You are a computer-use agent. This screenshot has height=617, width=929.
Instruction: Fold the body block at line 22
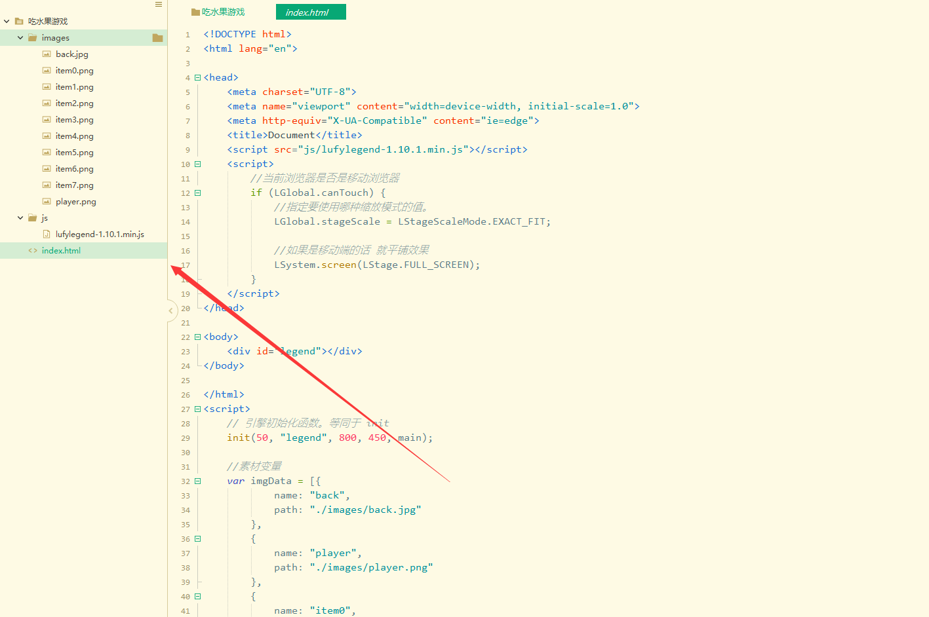click(x=197, y=337)
